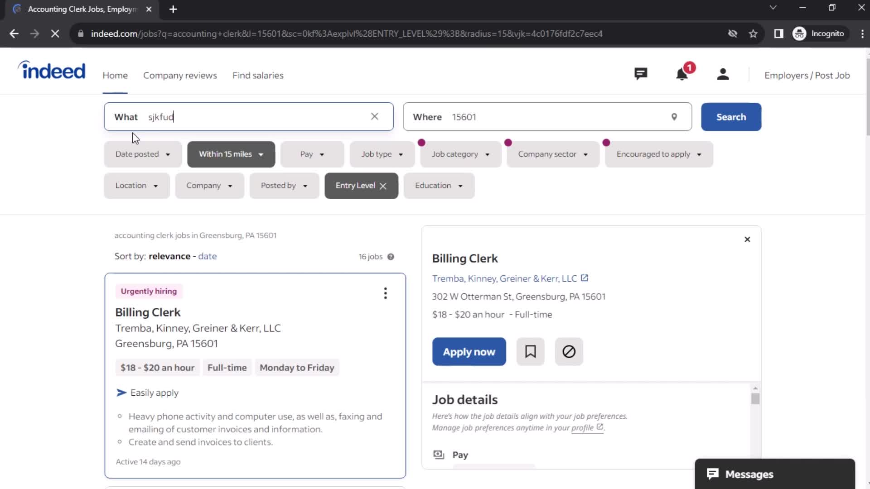Select the Find salaries menu item
Viewport: 870px width, 489px height.
[258, 75]
